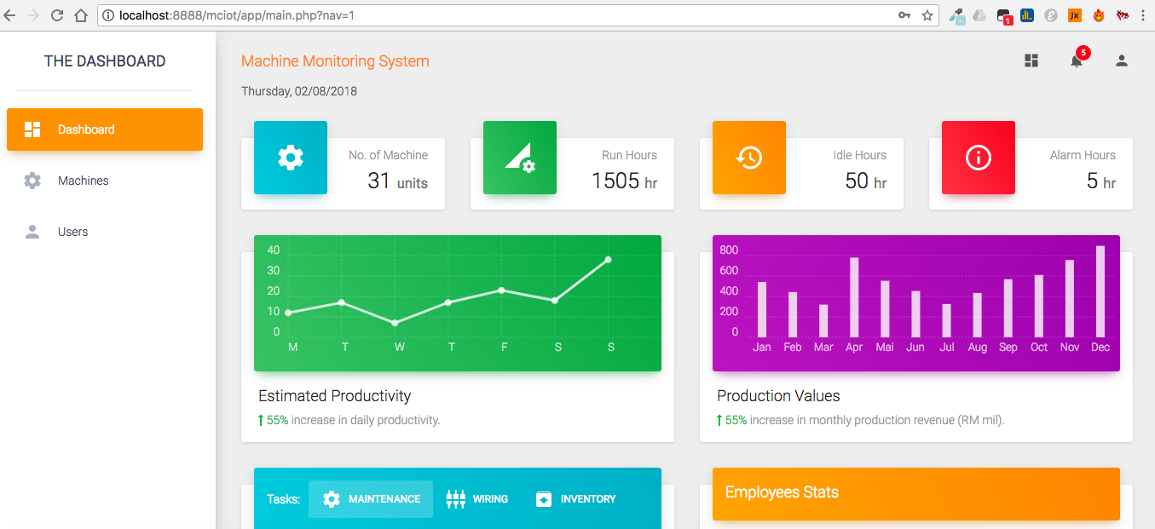Screen dimensions: 1155x529
Task: Click the Machines gear icon in sidebar
Action: point(32,181)
